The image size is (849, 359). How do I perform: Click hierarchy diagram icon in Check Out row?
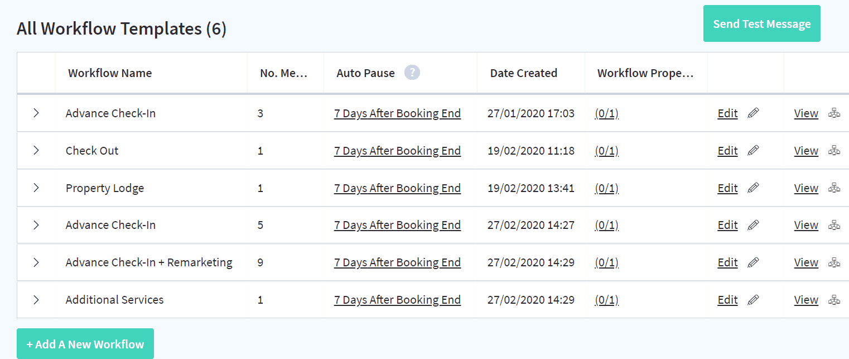(x=834, y=151)
